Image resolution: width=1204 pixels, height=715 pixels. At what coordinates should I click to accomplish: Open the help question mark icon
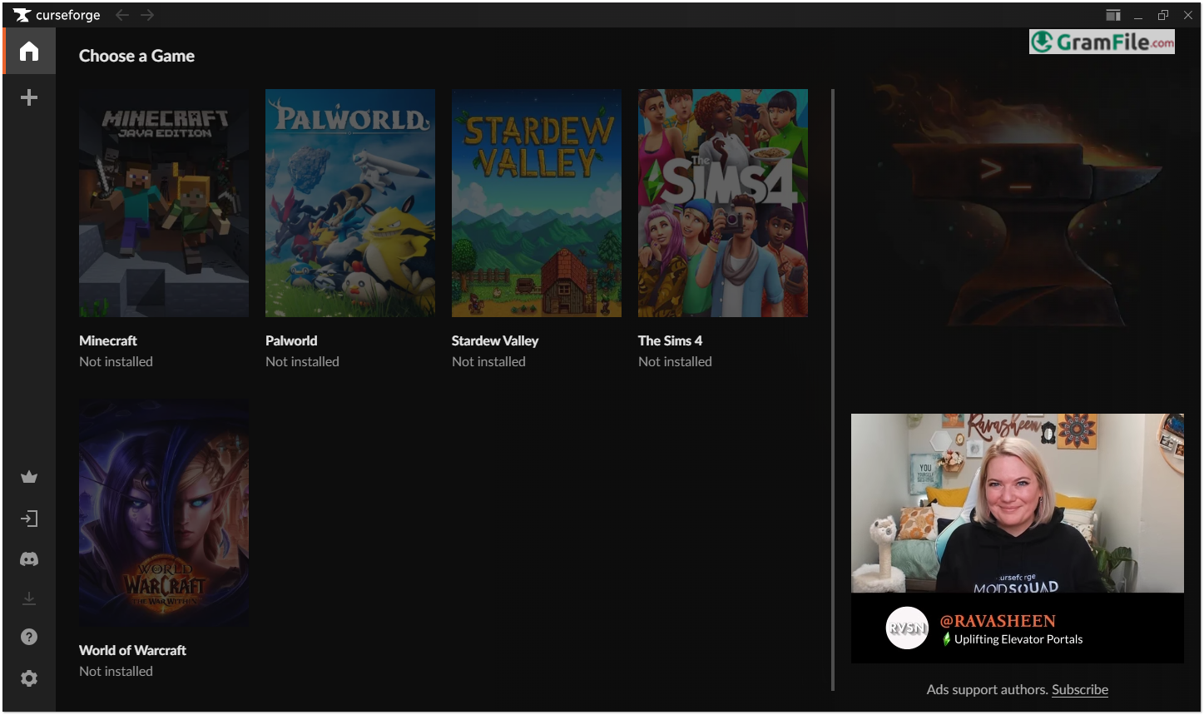pyautogui.click(x=29, y=637)
